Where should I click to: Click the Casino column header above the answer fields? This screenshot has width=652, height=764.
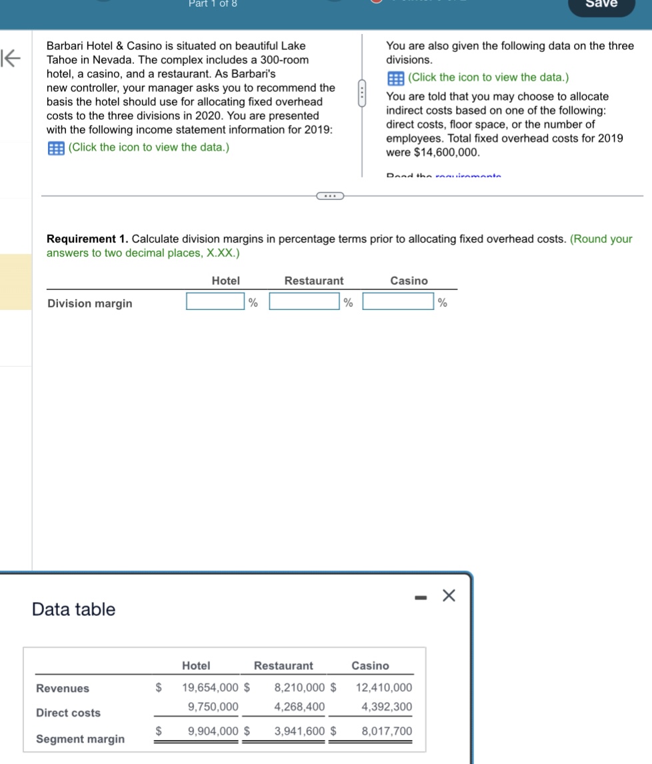tap(409, 281)
